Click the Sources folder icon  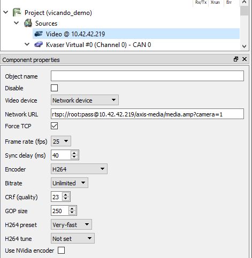[x=28, y=23]
